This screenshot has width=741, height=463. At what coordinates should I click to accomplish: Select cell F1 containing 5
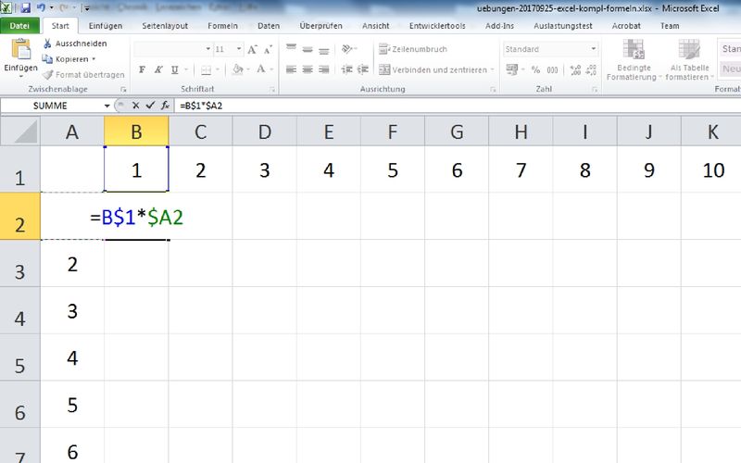coord(393,169)
